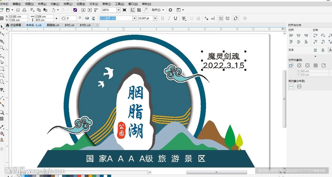Open the 位图(B) menu

(81, 4)
